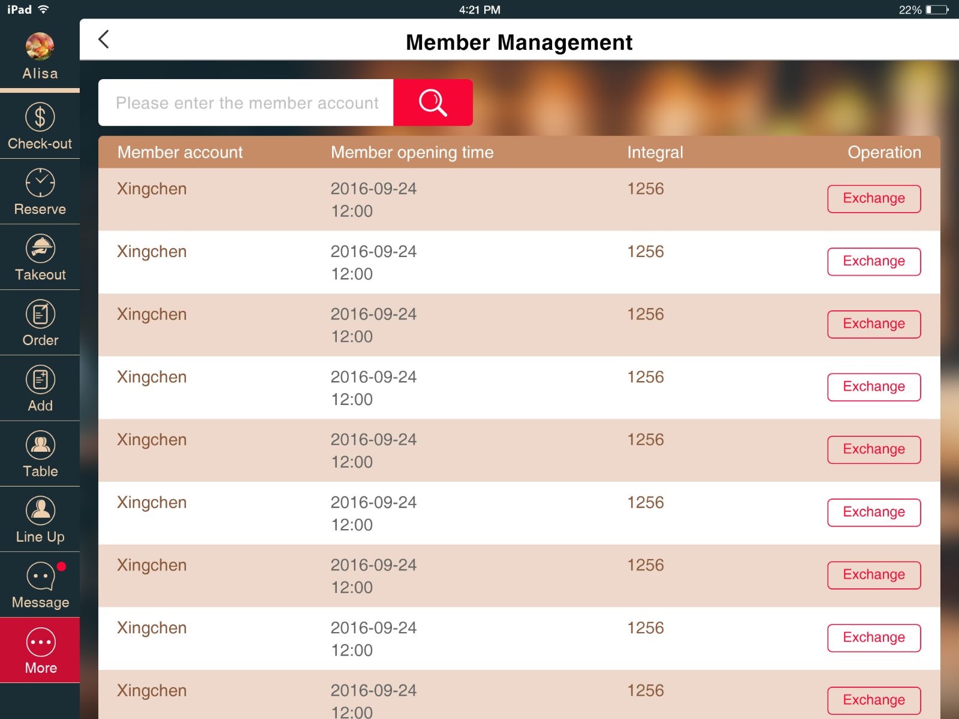
Task: Open the Line Up queue
Action: 40,519
